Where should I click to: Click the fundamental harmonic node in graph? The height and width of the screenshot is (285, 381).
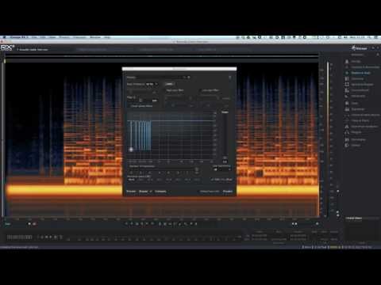131,150
